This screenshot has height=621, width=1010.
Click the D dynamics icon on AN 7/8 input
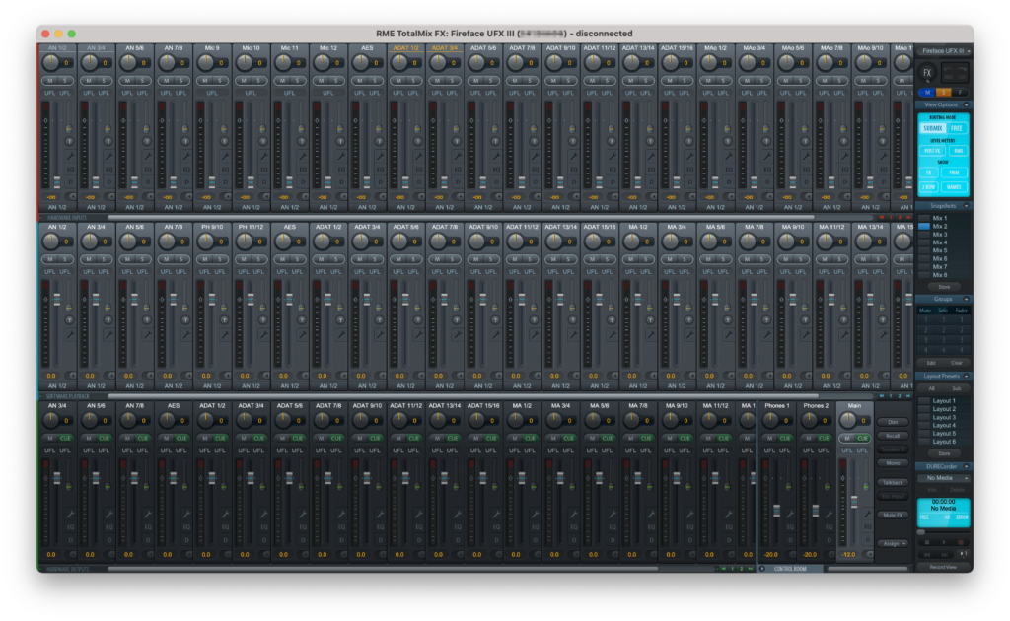coord(186,182)
